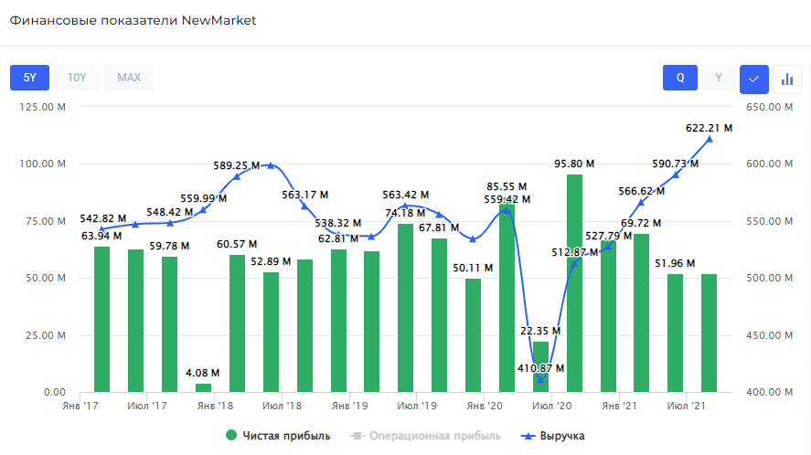The height and width of the screenshot is (455, 811).
Task: Switch to yearly Y data
Action: pos(718,78)
